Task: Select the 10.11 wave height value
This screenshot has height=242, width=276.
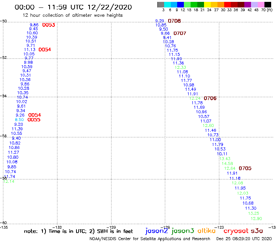Action: 222,154
